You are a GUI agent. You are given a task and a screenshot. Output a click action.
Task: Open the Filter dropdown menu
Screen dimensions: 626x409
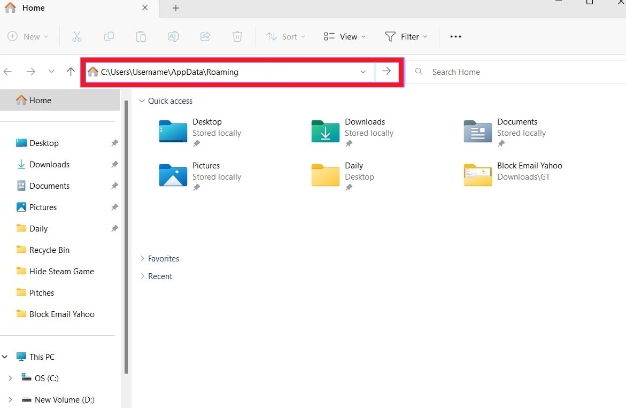pos(406,37)
